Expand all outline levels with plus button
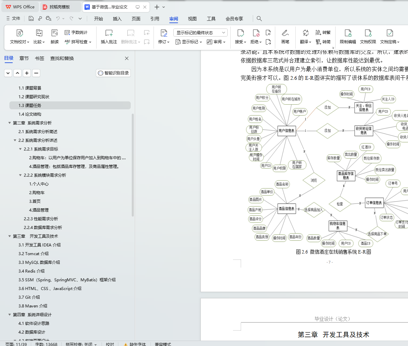The height and width of the screenshot is (346, 408). 27,73
